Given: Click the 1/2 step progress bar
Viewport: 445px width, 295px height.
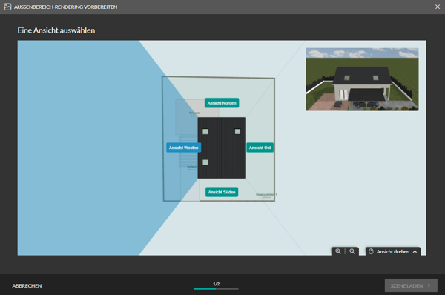Looking at the screenshot, I should [x=216, y=289].
